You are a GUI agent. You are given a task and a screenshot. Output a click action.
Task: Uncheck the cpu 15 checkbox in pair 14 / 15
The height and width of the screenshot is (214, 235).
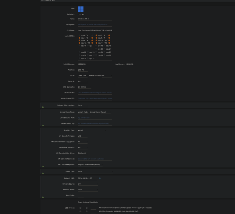point(109,43)
